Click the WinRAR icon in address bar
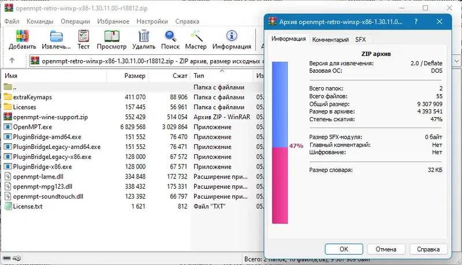 pyautogui.click(x=35, y=61)
